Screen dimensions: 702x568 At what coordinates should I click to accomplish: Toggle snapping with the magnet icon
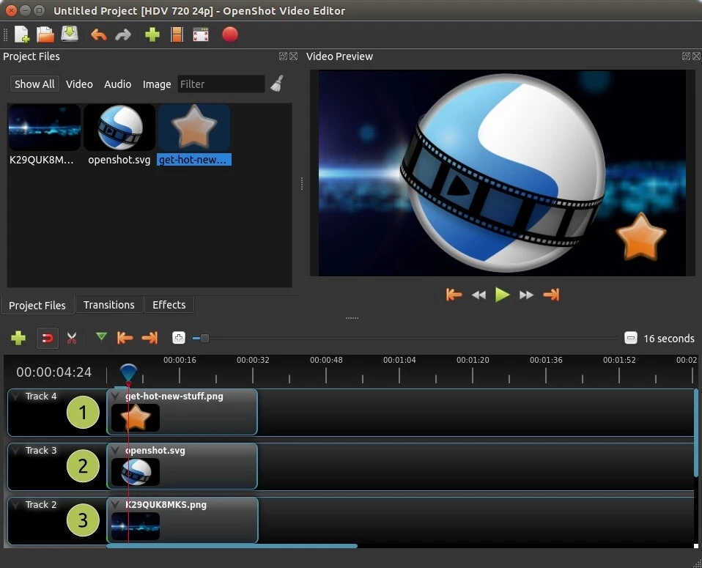(x=48, y=338)
